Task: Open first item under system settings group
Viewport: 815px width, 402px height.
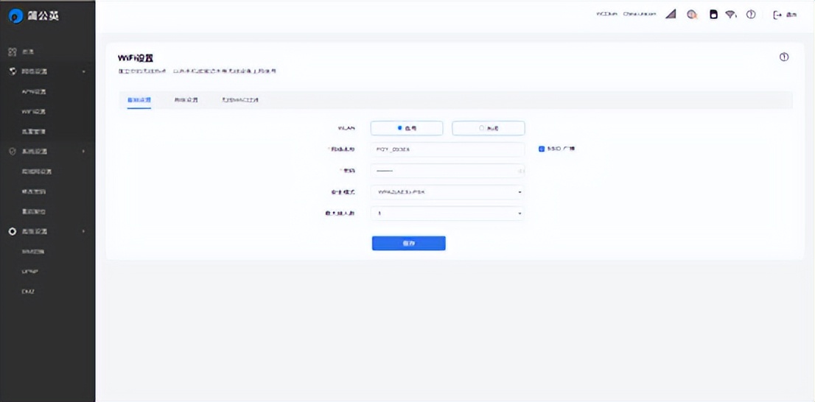Action: [36, 172]
